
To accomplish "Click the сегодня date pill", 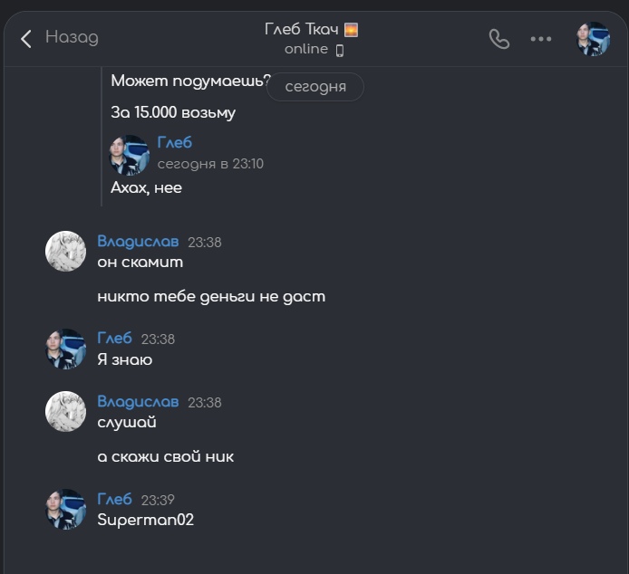I will (x=314, y=87).
